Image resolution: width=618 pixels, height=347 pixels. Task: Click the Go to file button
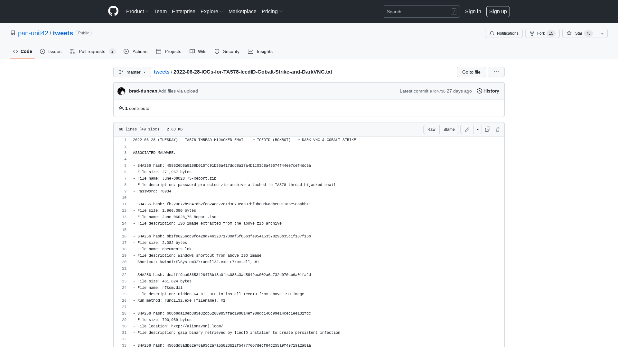click(x=471, y=72)
